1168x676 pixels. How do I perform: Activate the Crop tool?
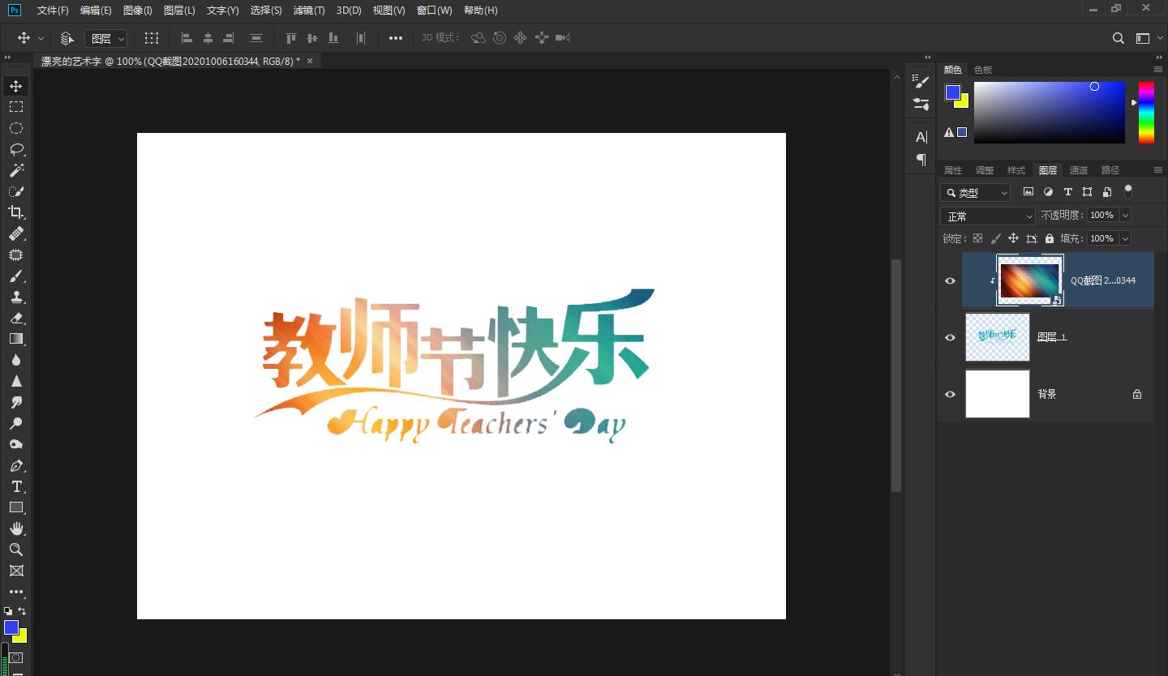pos(16,212)
